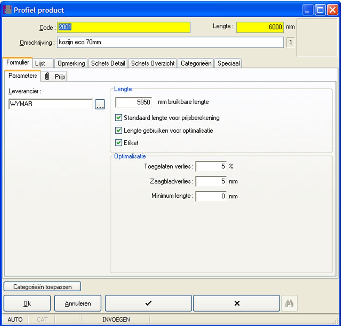The image size is (341, 326).
Task: Click Categorieën toepassen button
Action: coord(42,287)
